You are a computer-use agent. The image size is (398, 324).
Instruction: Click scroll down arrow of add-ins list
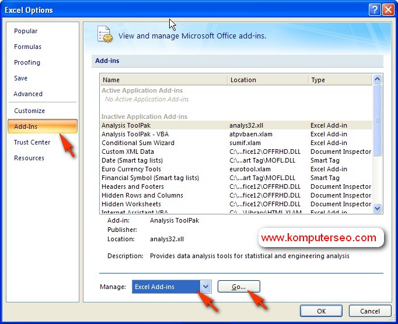(x=377, y=208)
